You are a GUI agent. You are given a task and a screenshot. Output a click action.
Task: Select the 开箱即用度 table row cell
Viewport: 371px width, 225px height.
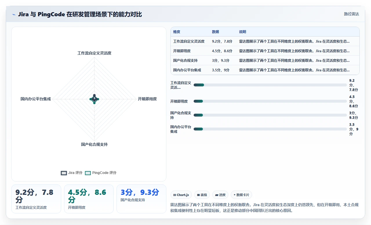pyautogui.click(x=182, y=51)
